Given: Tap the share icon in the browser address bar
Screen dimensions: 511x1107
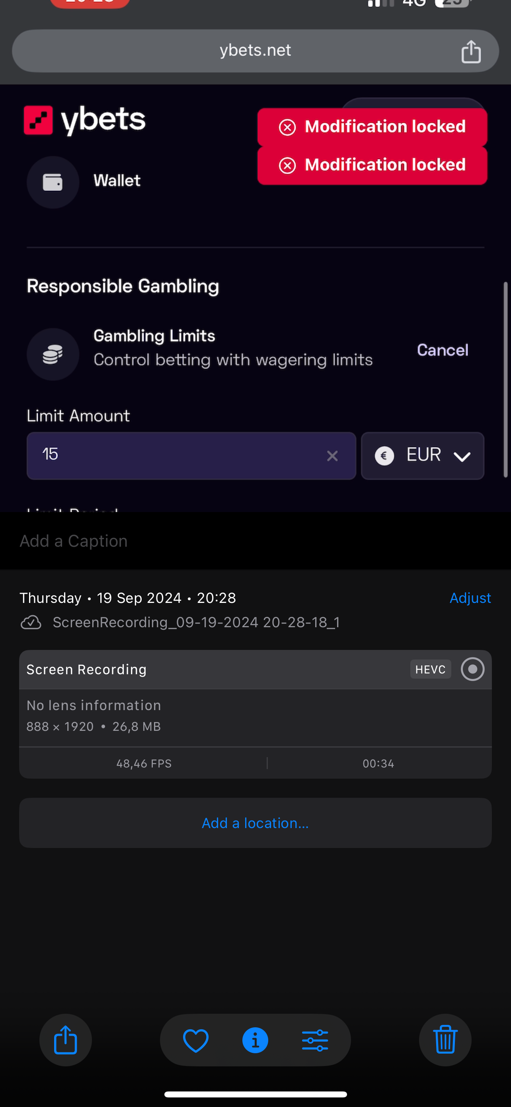Looking at the screenshot, I should tap(471, 51).
